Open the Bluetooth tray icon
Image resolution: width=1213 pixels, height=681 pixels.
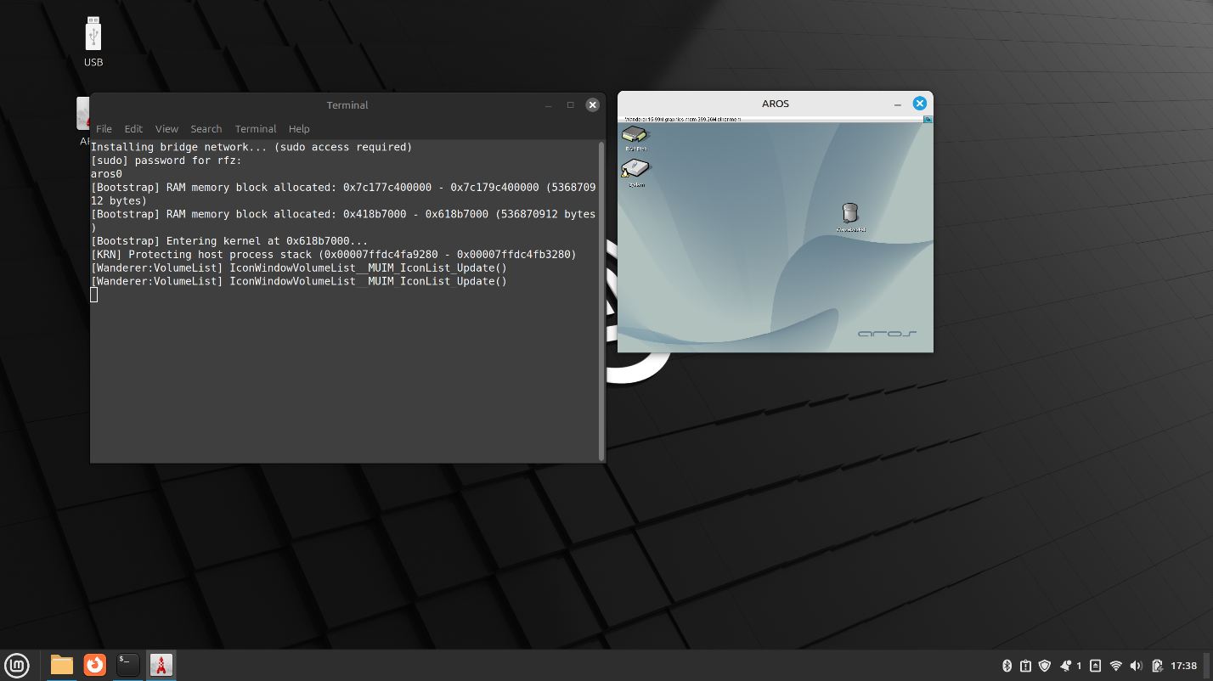1007,666
